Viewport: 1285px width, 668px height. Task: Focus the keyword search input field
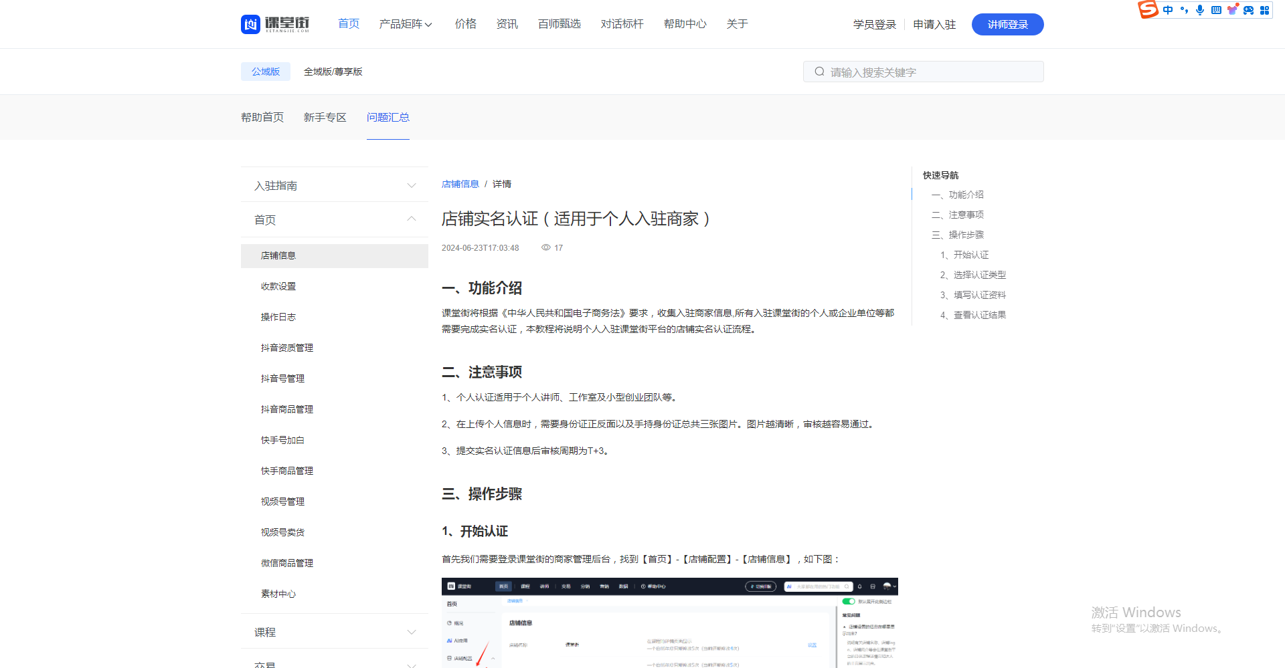(x=924, y=72)
